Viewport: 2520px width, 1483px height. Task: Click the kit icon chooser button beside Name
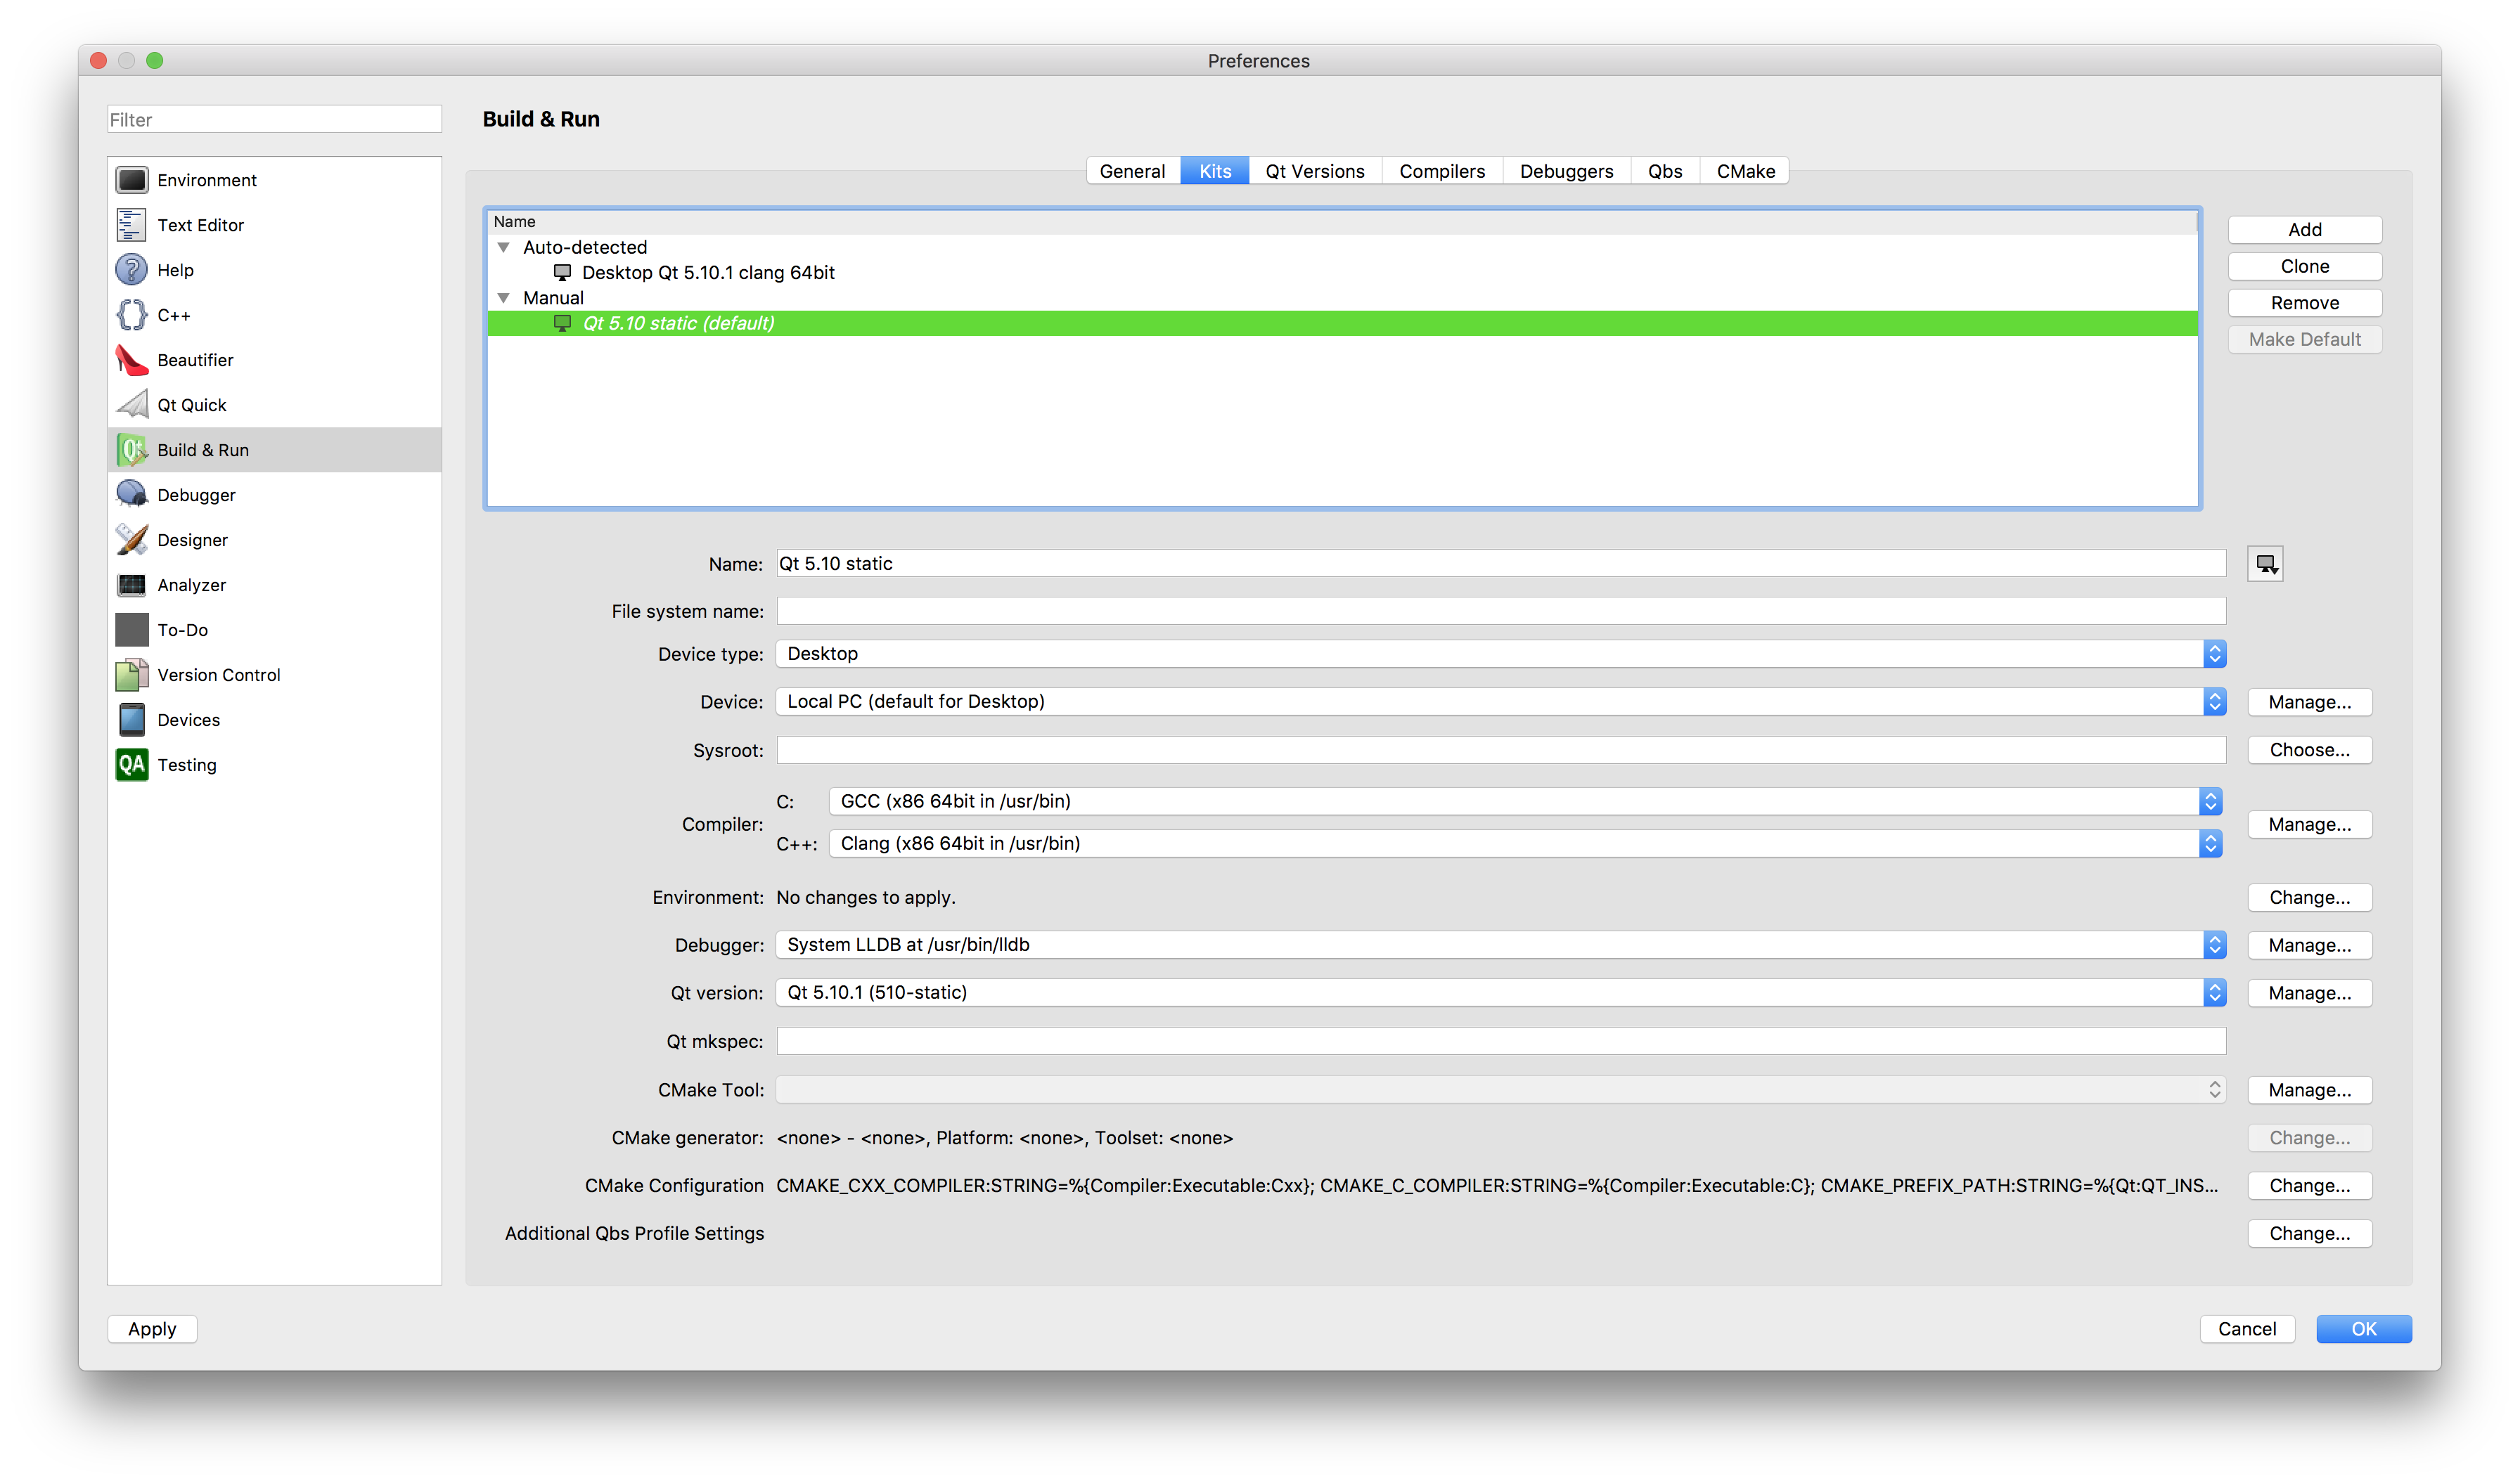click(2265, 564)
